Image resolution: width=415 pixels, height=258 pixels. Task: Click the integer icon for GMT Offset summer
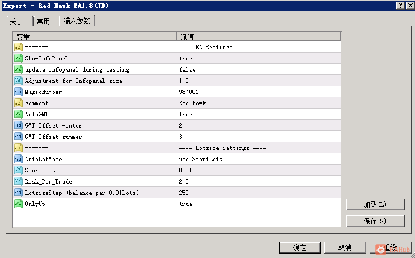(18, 137)
